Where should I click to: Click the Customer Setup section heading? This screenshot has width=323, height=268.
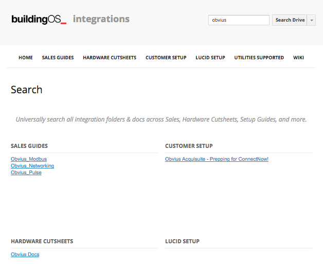(189, 146)
